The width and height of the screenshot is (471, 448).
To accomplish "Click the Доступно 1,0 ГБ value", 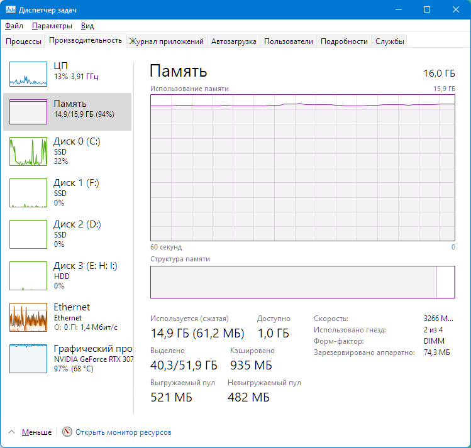I will 274,333.
